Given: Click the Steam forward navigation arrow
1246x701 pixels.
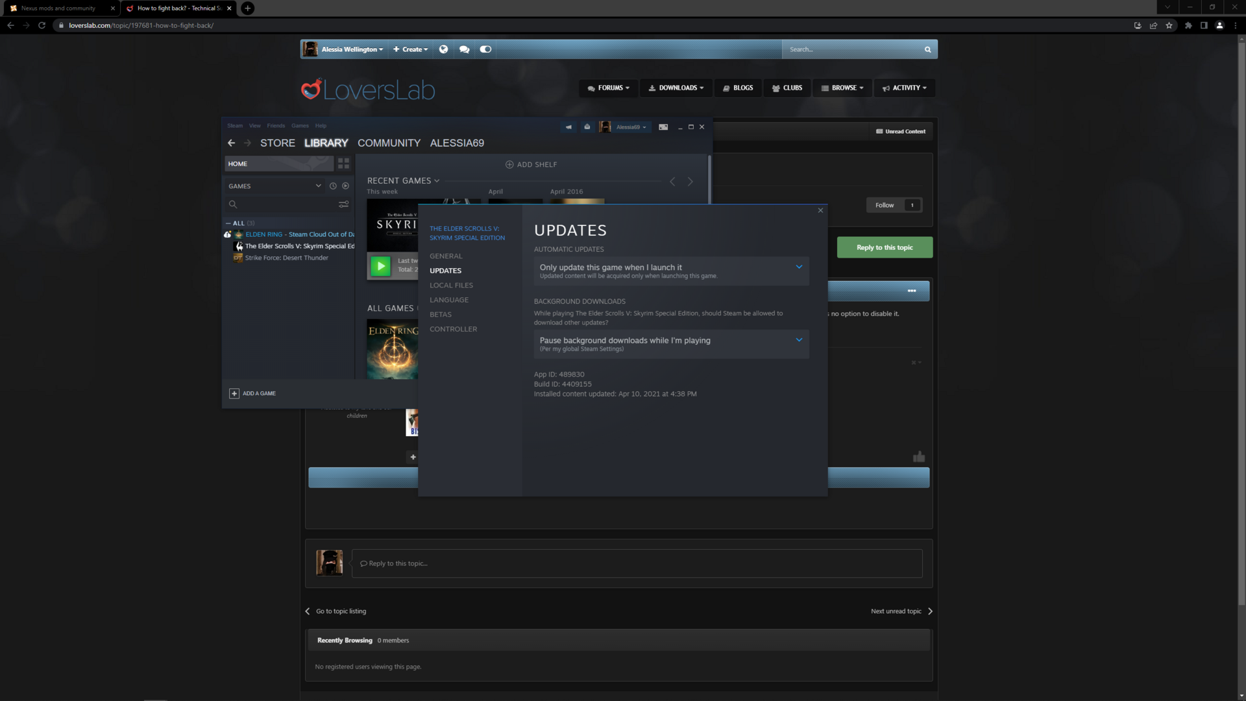Looking at the screenshot, I should [x=247, y=143].
